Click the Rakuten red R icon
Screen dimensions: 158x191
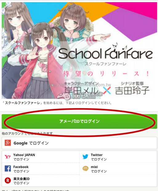click(x=8, y=181)
